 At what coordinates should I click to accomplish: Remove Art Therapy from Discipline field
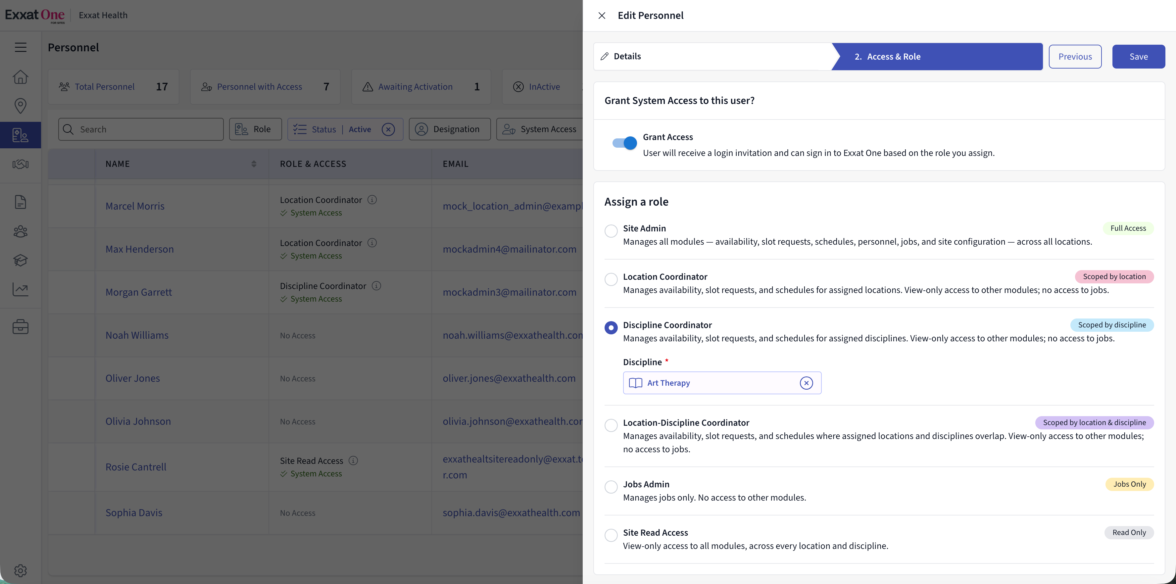(806, 383)
